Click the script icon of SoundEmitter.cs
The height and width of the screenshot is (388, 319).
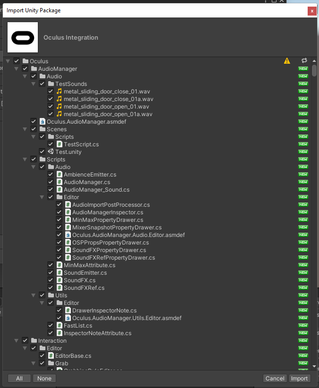click(x=60, y=273)
